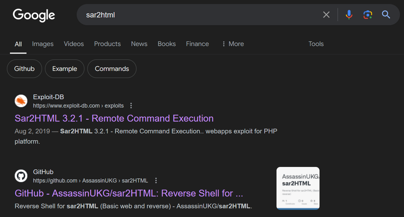404x217 pixels.
Task: Clear the search box with X icon
Action: tap(326, 15)
